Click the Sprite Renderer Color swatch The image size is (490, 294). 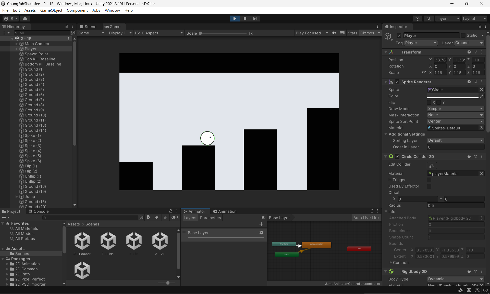(452, 96)
